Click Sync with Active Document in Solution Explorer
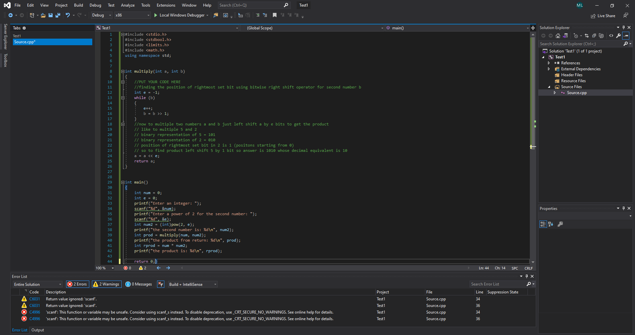Viewport: 635px width, 335px height. [586, 36]
